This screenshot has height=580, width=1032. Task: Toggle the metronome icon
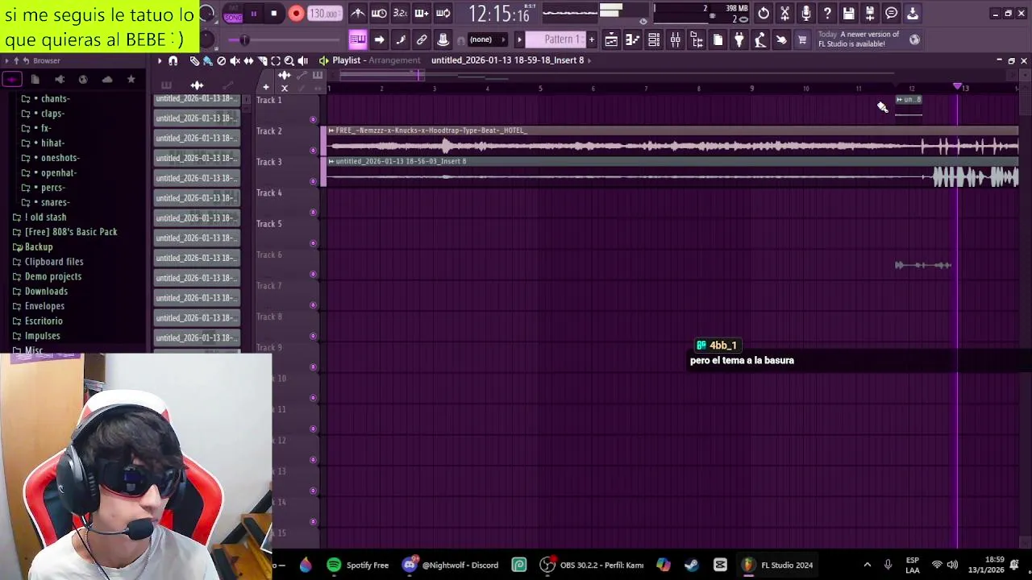[x=358, y=13]
